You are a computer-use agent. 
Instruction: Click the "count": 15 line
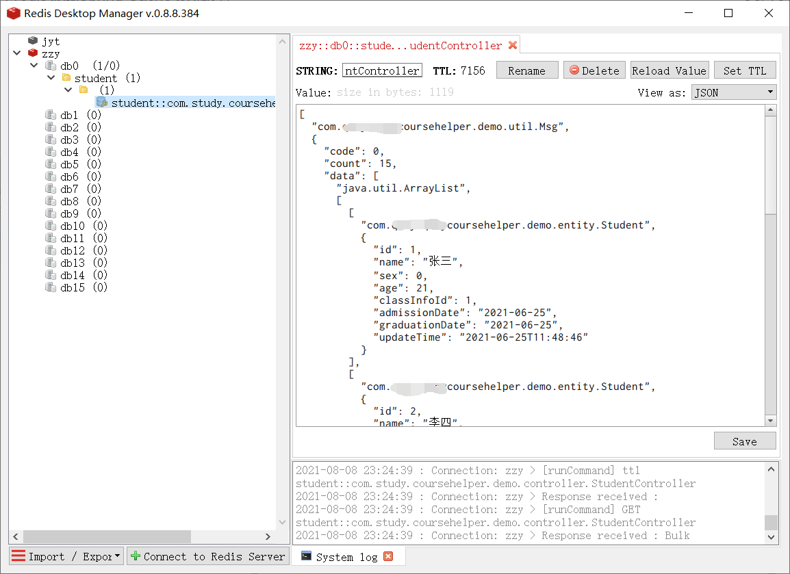pos(360,164)
